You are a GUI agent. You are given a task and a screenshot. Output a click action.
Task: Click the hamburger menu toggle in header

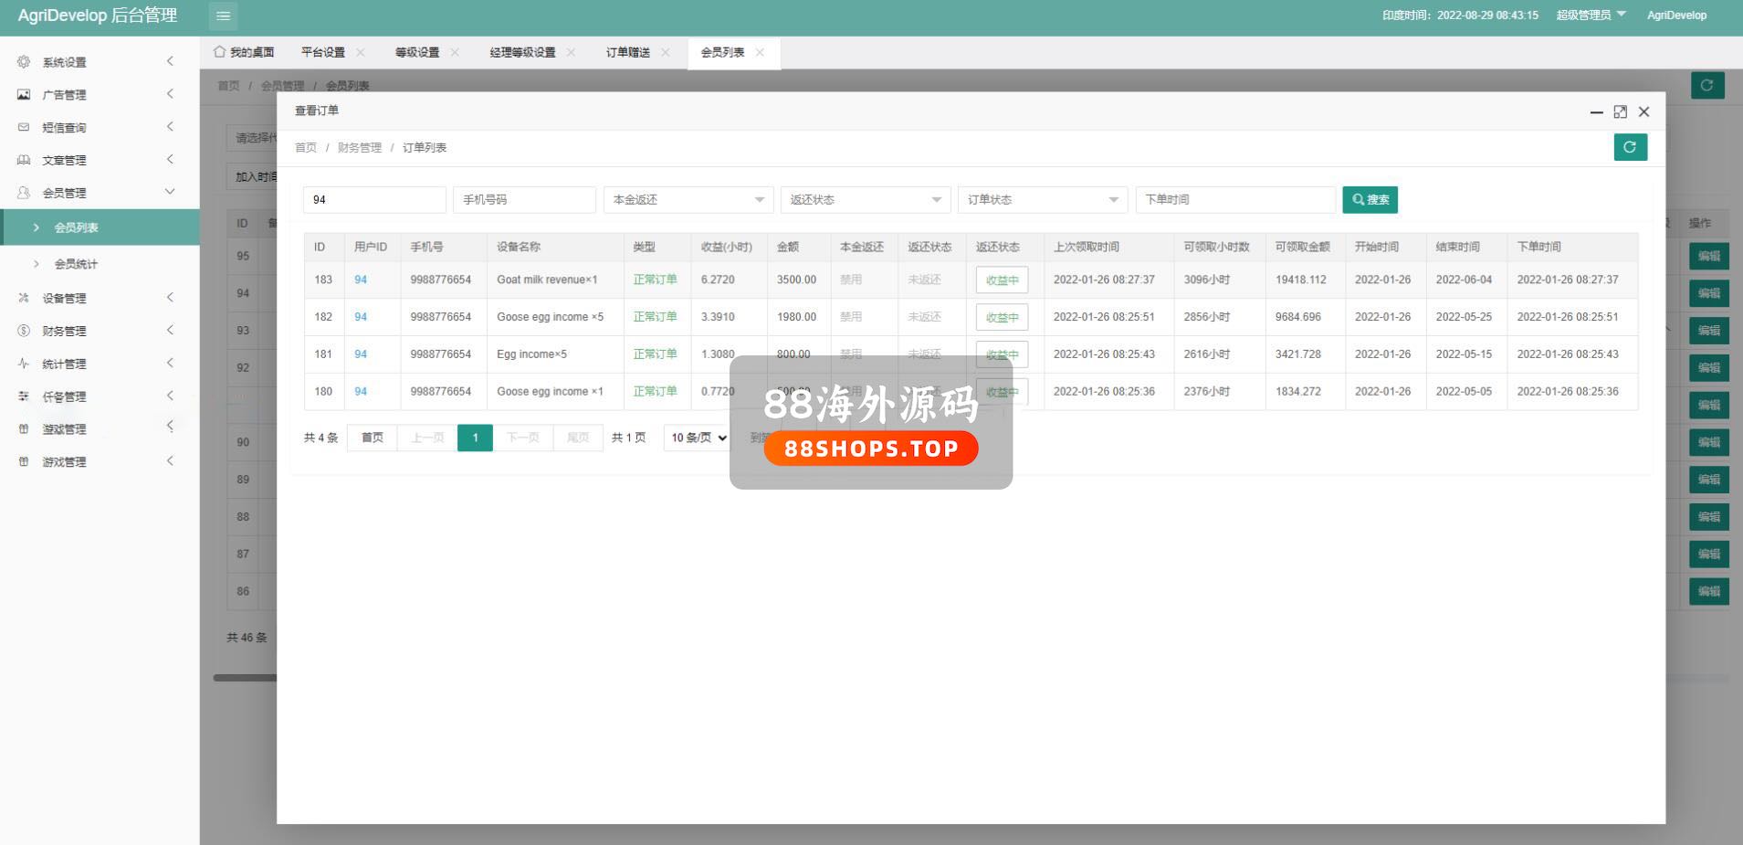(223, 16)
